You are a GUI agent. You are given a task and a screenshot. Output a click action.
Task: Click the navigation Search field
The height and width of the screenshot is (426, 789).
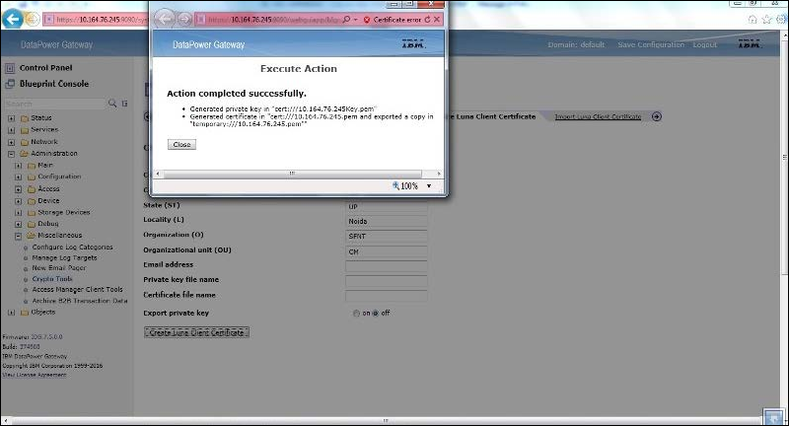tap(54, 104)
